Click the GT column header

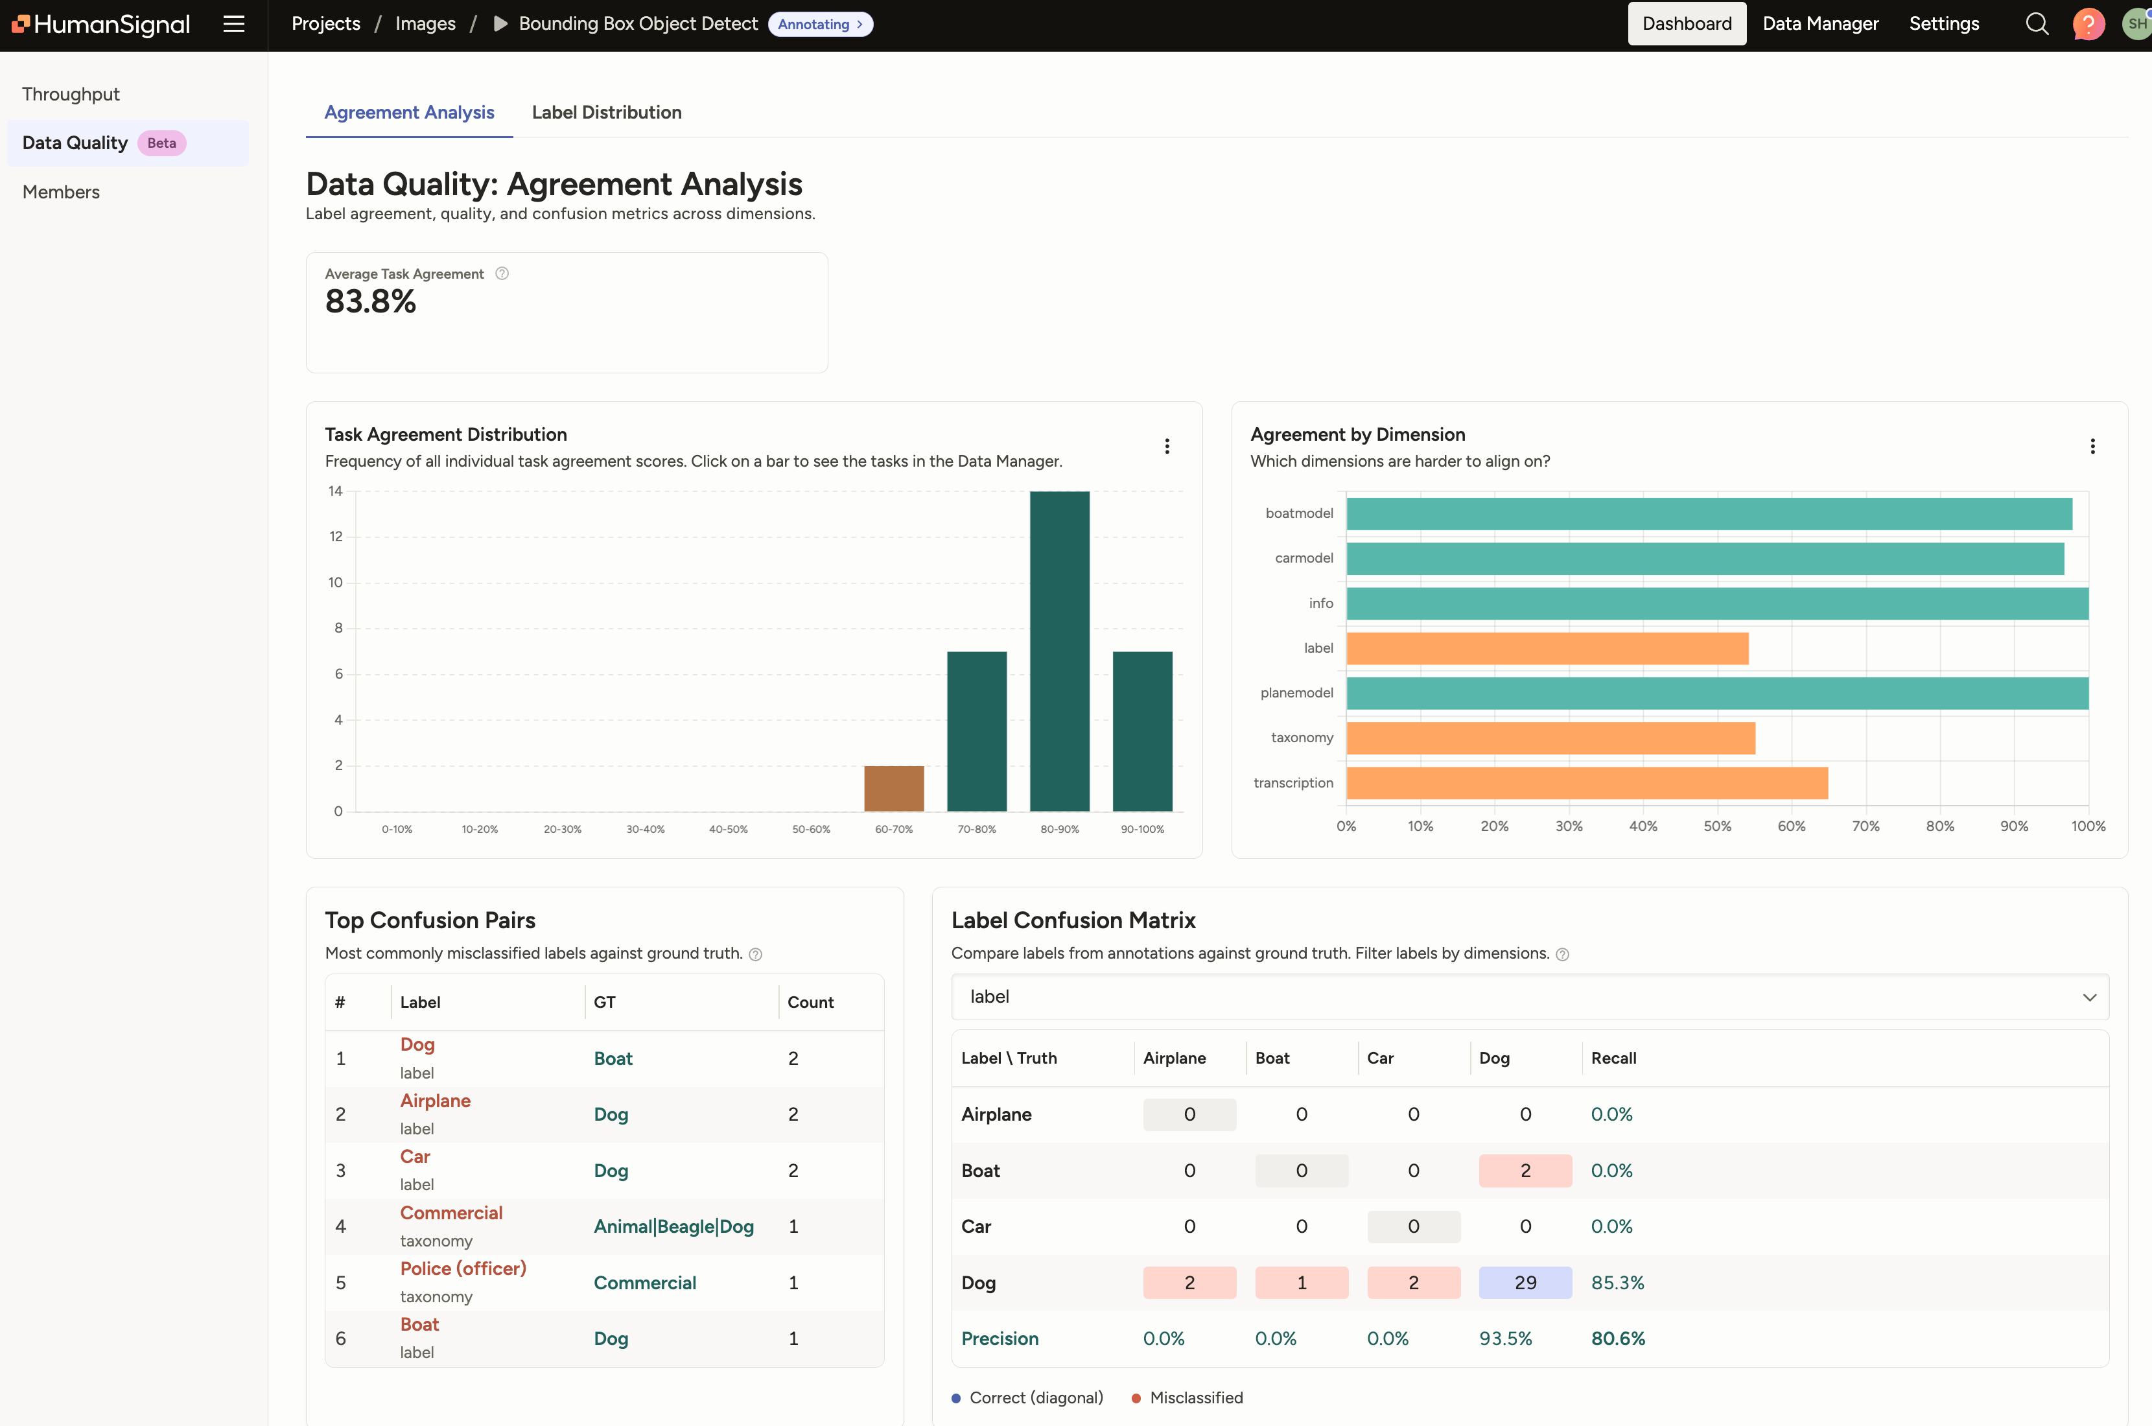(x=605, y=1002)
